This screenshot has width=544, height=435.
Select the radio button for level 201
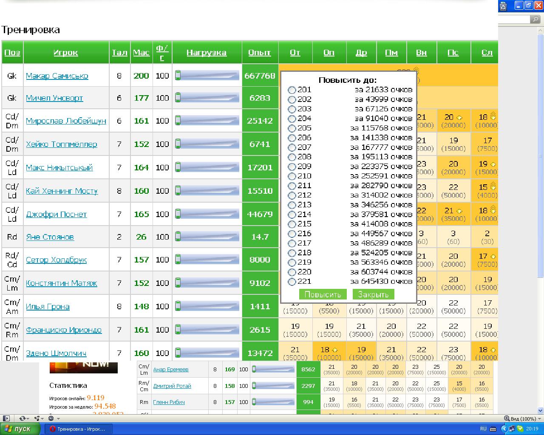292,90
